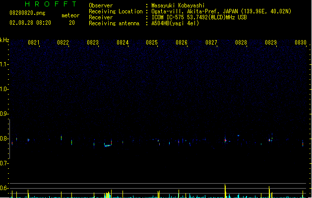Click the kHz axis unit label
This screenshot has width=312, height=198.
coord(4,40)
